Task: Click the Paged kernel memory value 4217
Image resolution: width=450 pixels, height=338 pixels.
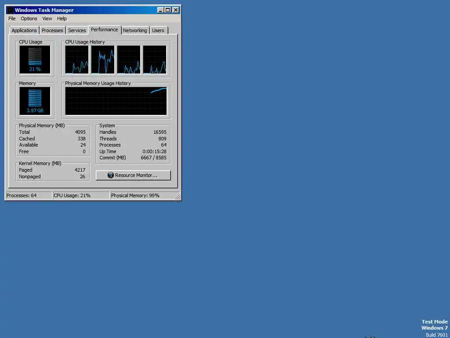Action: (80, 170)
